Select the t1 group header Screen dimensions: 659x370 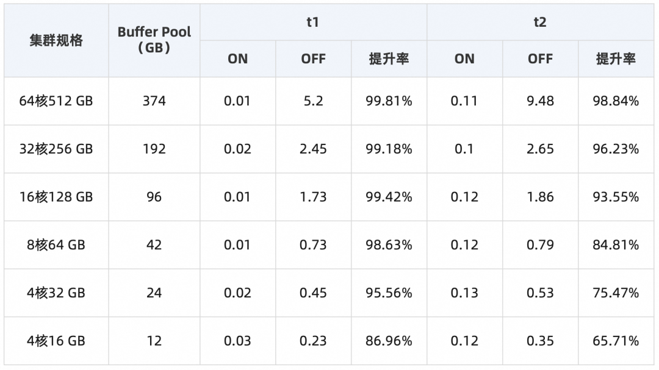point(313,23)
